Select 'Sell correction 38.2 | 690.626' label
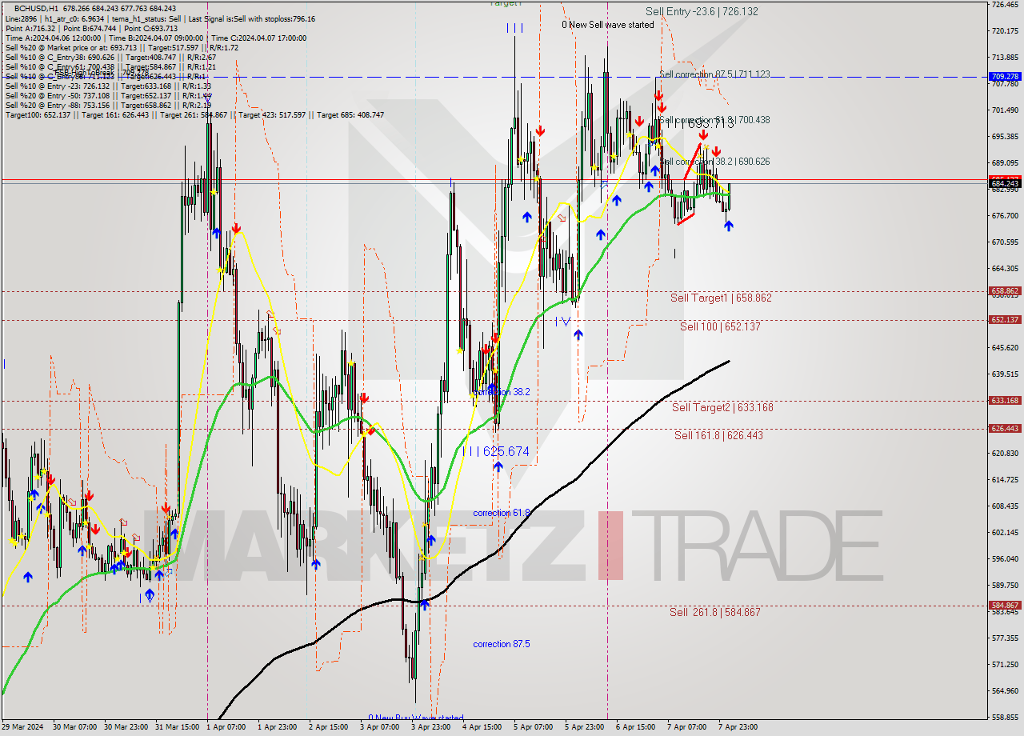 click(714, 162)
